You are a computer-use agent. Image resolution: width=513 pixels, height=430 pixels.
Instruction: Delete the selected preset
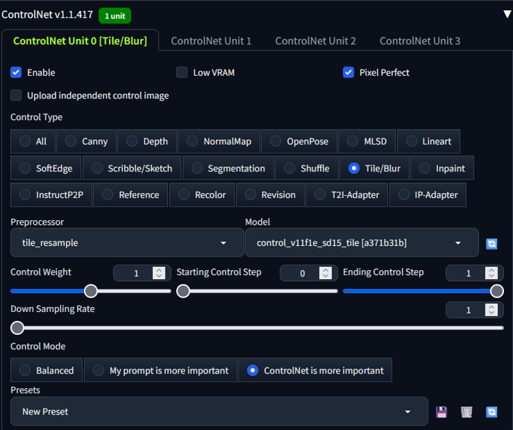pyautogui.click(x=467, y=412)
